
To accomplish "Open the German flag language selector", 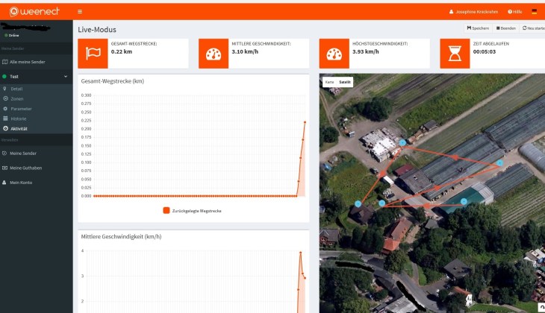I will coord(534,12).
